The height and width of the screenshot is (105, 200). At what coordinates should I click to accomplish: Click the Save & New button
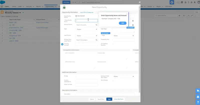pos(101,99)
